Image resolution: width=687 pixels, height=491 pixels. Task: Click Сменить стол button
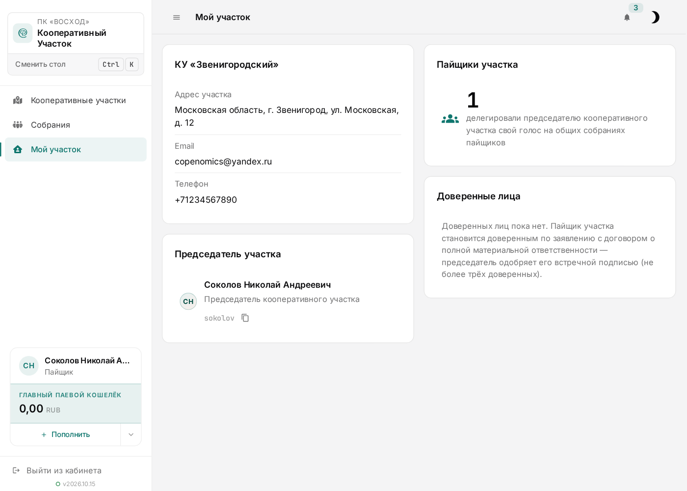click(x=76, y=64)
